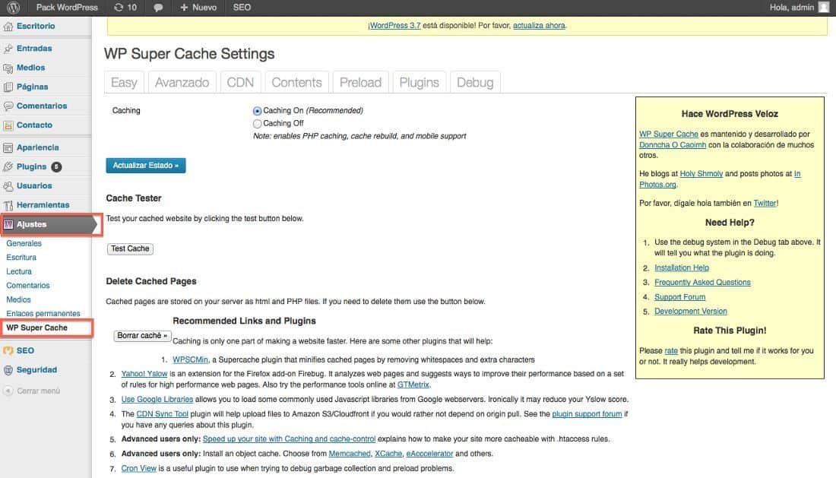
Task: Open Medios under Ajustes submenu
Action: [x=19, y=300]
